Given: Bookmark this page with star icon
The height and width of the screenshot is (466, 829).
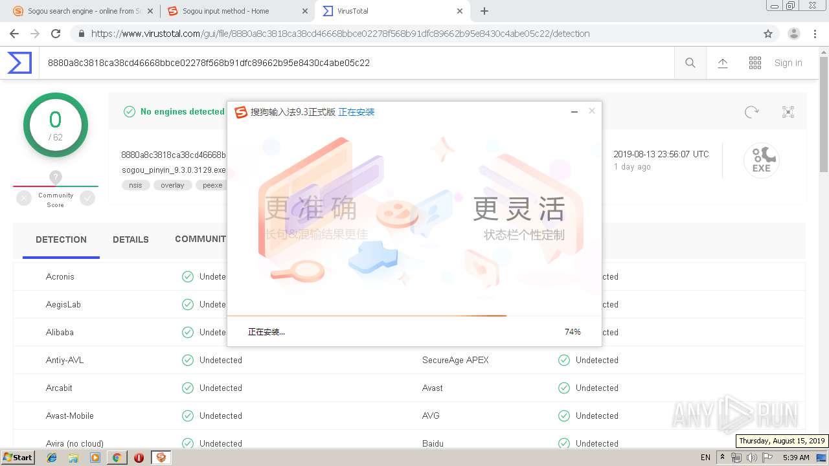Looking at the screenshot, I should pos(768,34).
